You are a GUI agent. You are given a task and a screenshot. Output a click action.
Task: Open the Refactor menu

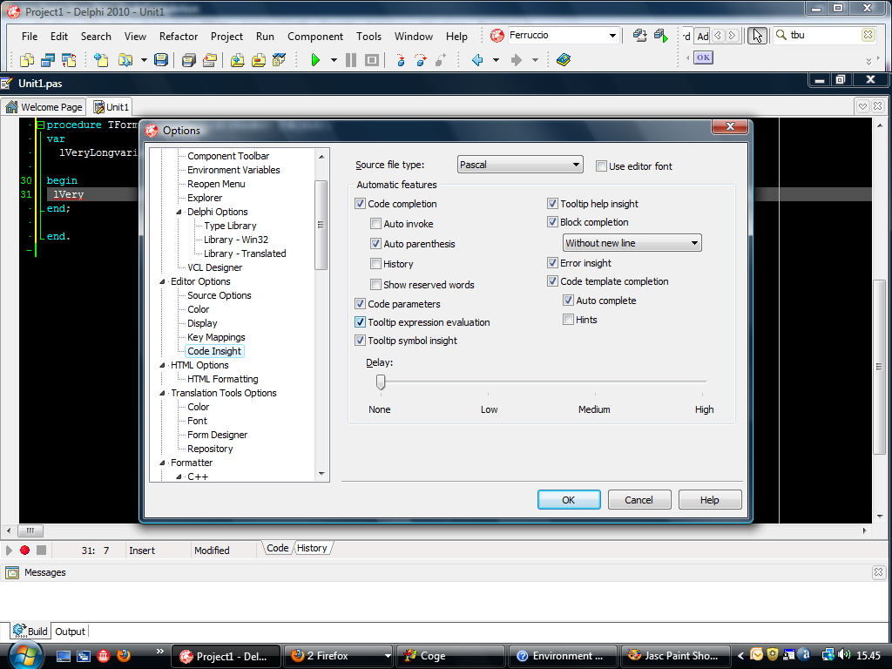click(178, 37)
